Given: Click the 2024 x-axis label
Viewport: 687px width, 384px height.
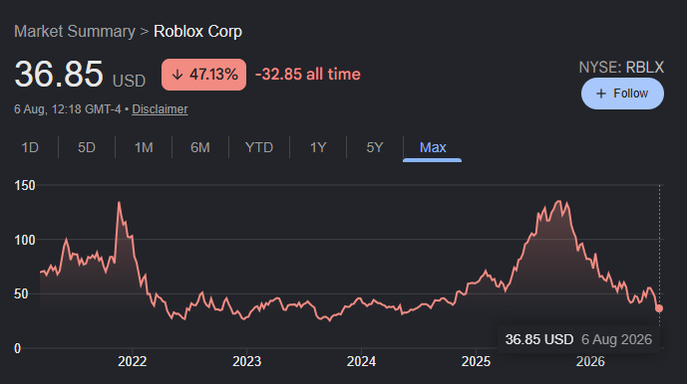Looking at the screenshot, I should 361,362.
